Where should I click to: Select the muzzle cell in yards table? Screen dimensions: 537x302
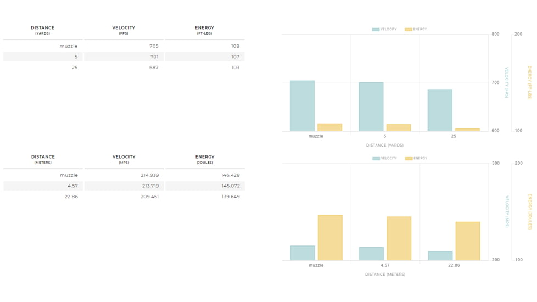(x=69, y=46)
